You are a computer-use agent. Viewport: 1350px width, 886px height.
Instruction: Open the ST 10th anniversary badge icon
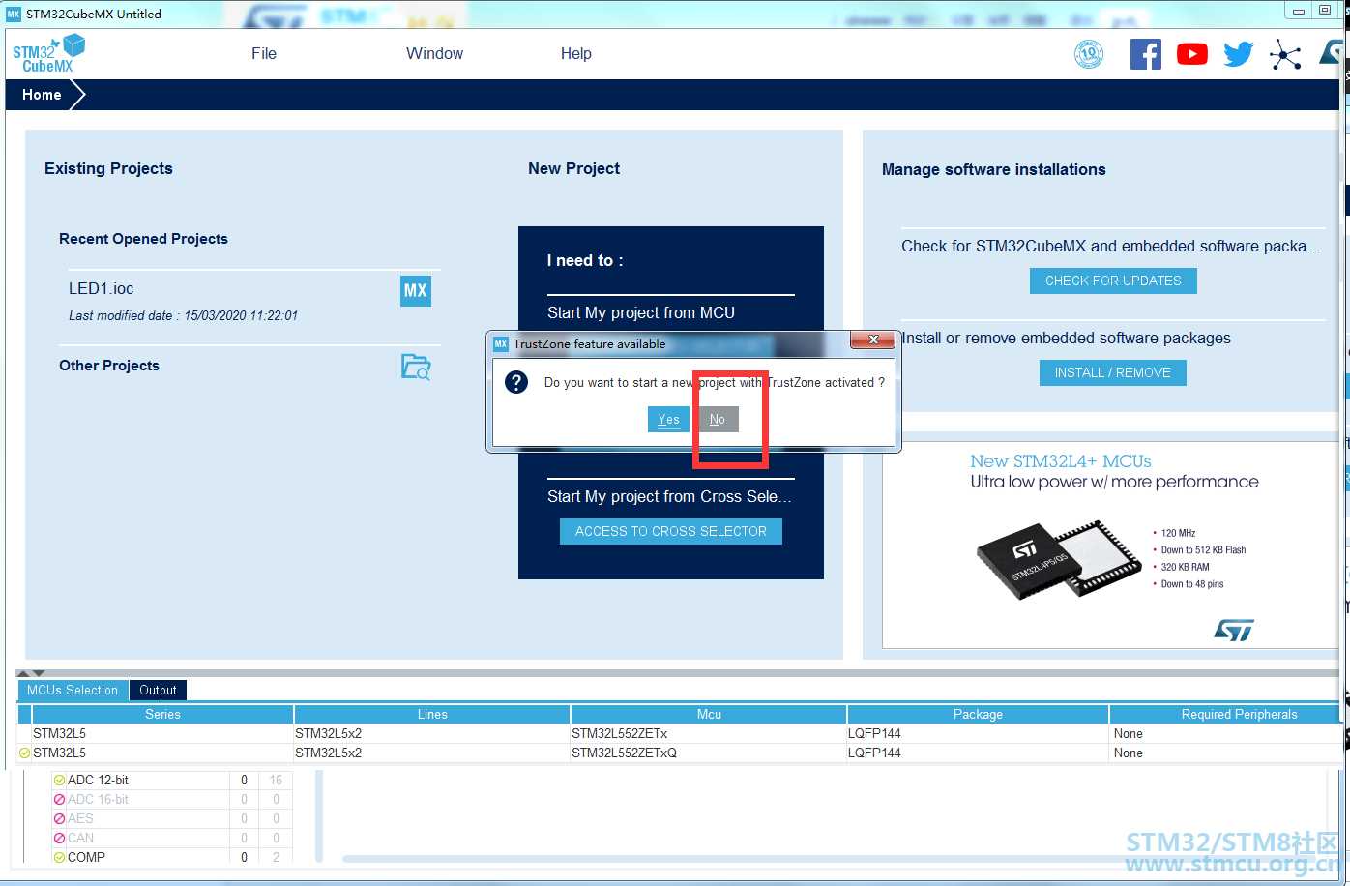coord(1089,54)
